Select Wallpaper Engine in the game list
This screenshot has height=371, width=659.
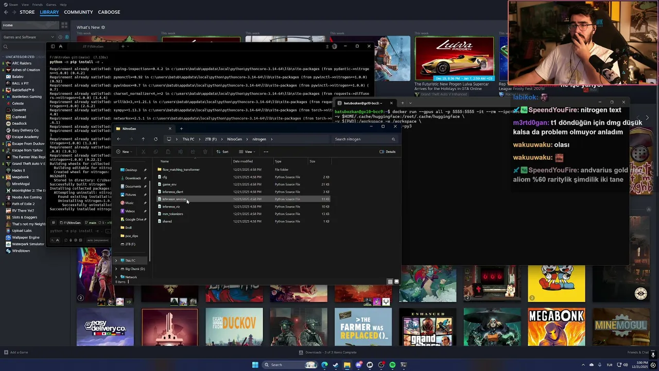tap(26, 238)
